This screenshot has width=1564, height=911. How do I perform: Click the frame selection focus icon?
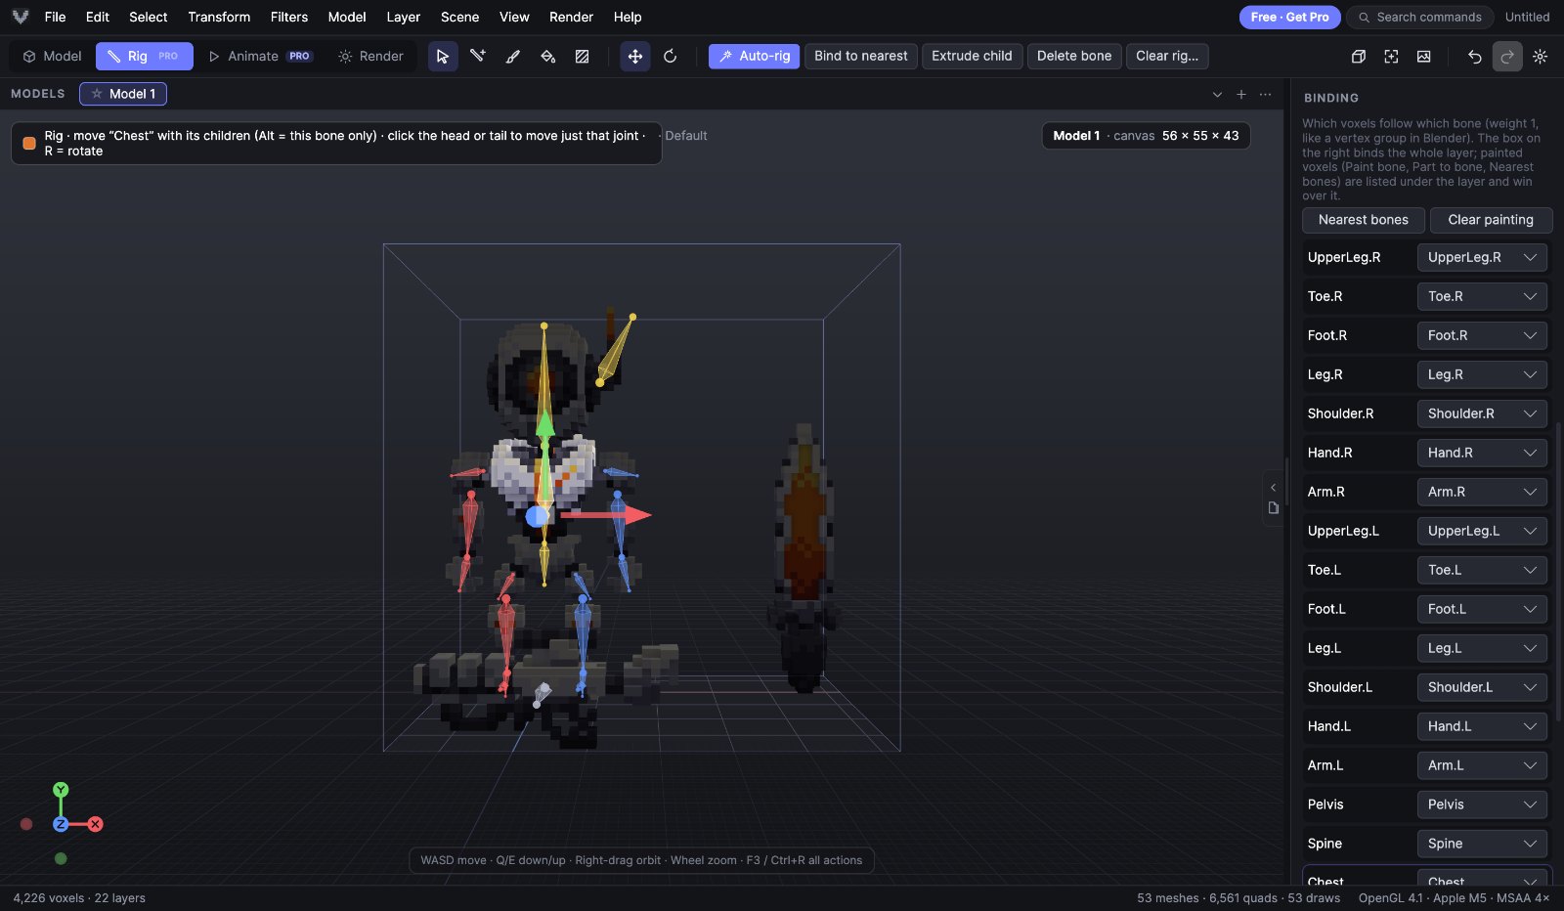click(x=1391, y=57)
